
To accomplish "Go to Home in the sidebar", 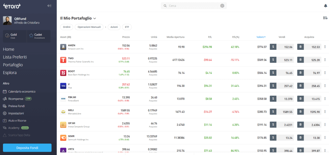I will [9, 49].
